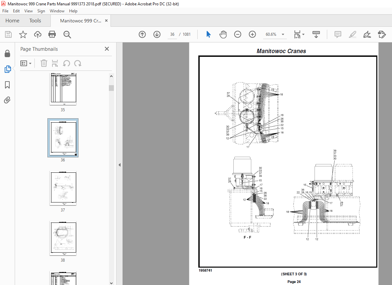This screenshot has height=285, width=392.
Task: Close the Page Thumbnails panel
Action: 107,49
